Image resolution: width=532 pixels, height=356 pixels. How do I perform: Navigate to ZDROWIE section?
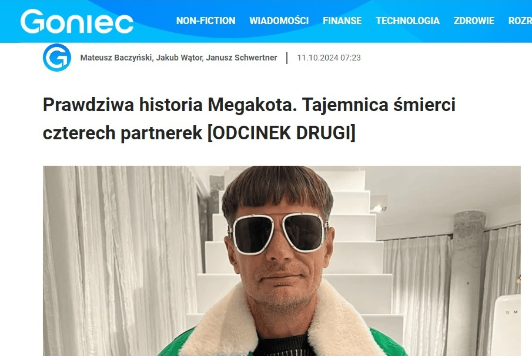point(474,21)
